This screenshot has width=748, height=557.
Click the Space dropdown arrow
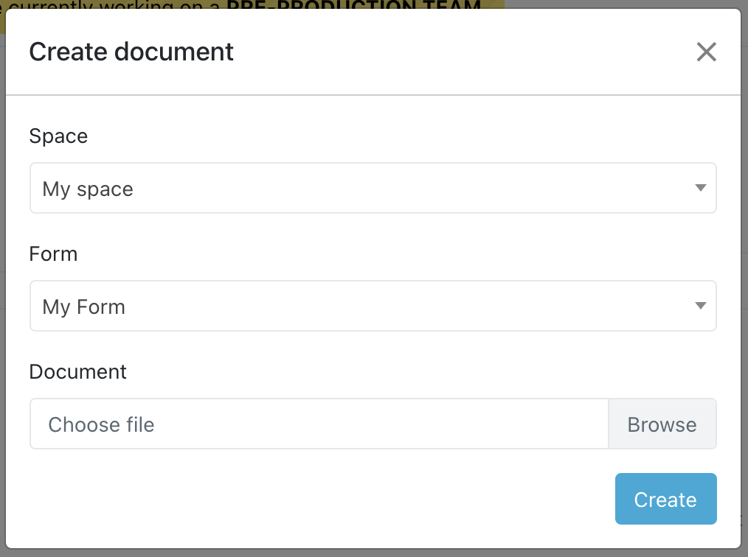(x=700, y=189)
